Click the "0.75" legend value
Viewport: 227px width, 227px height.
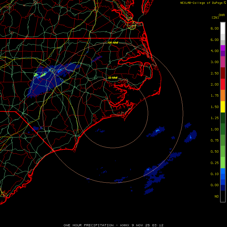[215, 140]
